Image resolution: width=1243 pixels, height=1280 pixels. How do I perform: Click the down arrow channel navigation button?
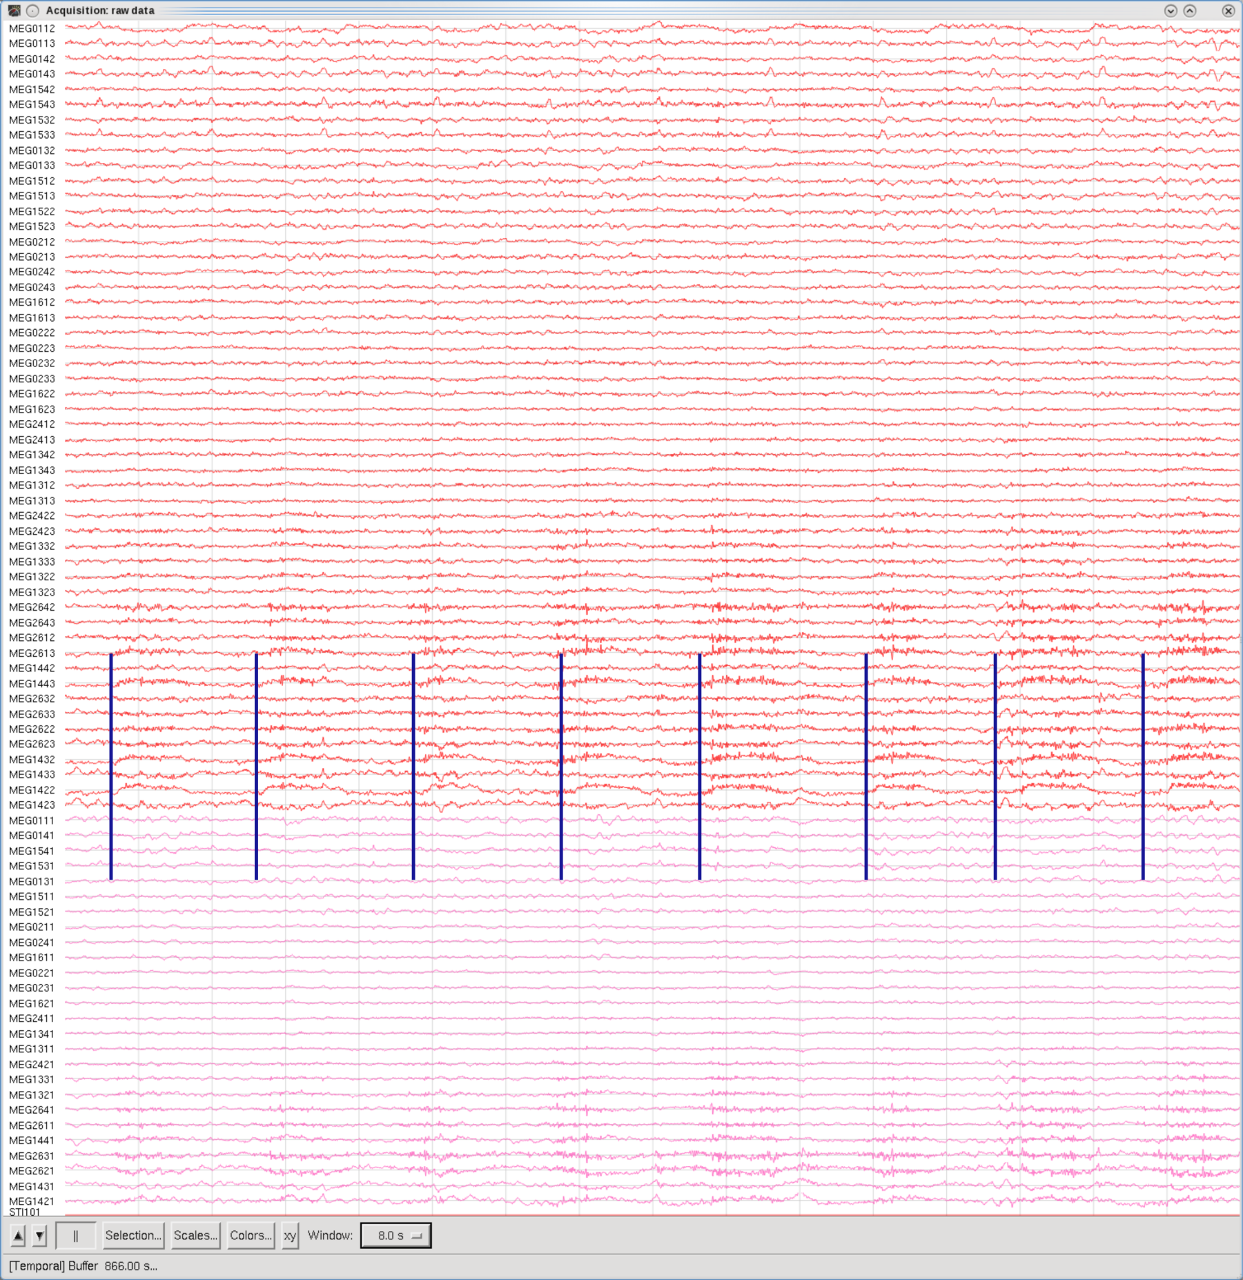tap(40, 1235)
